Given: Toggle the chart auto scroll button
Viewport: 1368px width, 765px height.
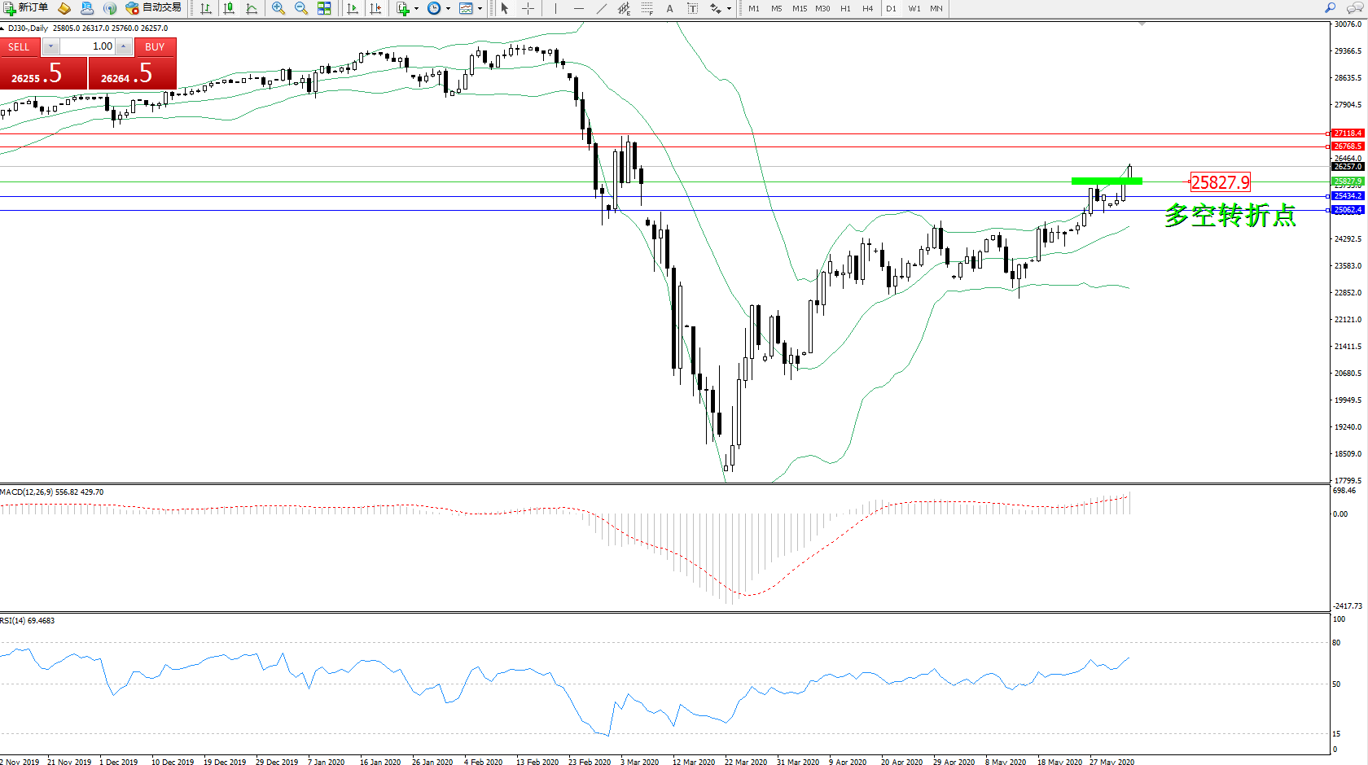Looking at the screenshot, I should point(353,8).
